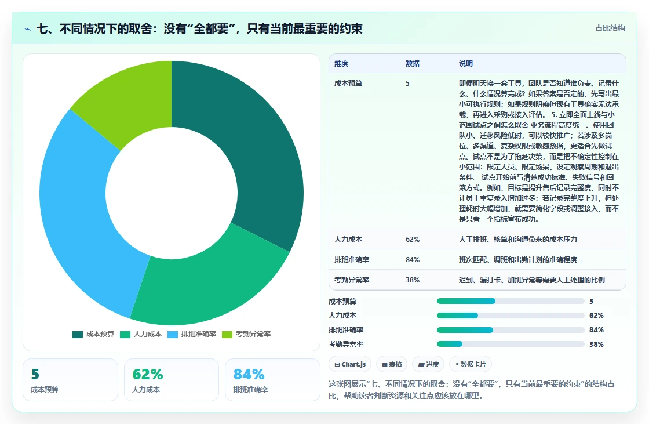Screen dimensions: 649x424
Task: Select the Chart.js tag button
Action: [x=350, y=364]
